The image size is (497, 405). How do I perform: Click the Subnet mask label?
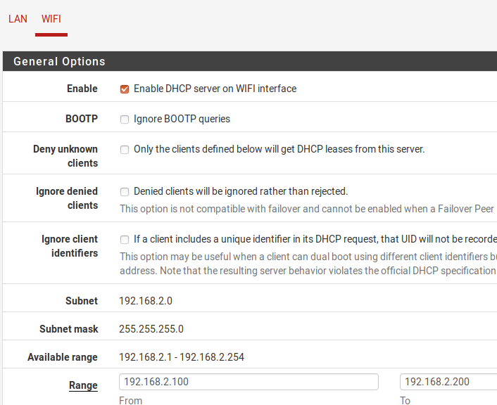click(x=69, y=329)
